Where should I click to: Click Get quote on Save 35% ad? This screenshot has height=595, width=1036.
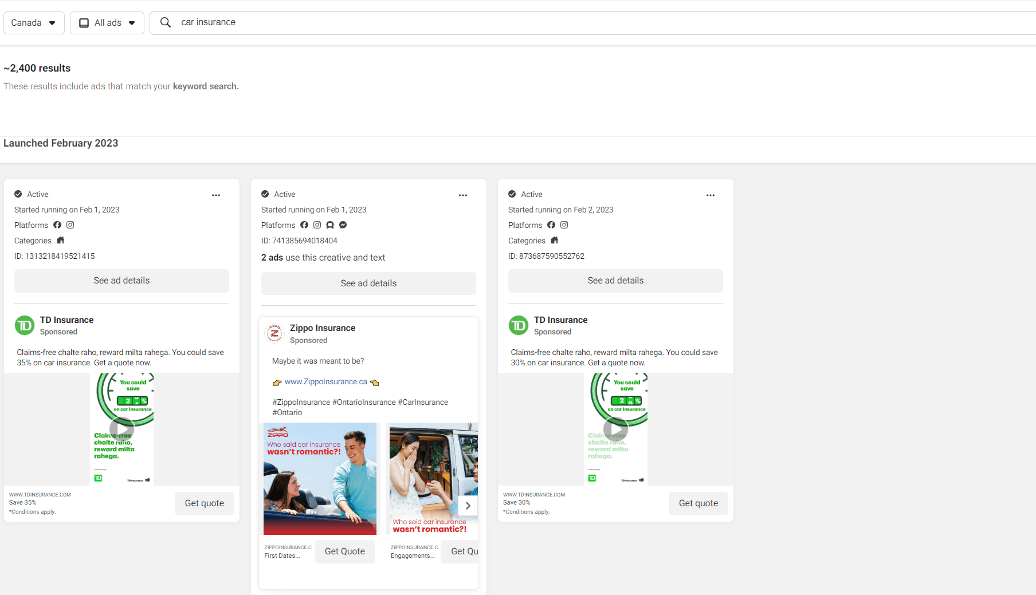coord(205,503)
